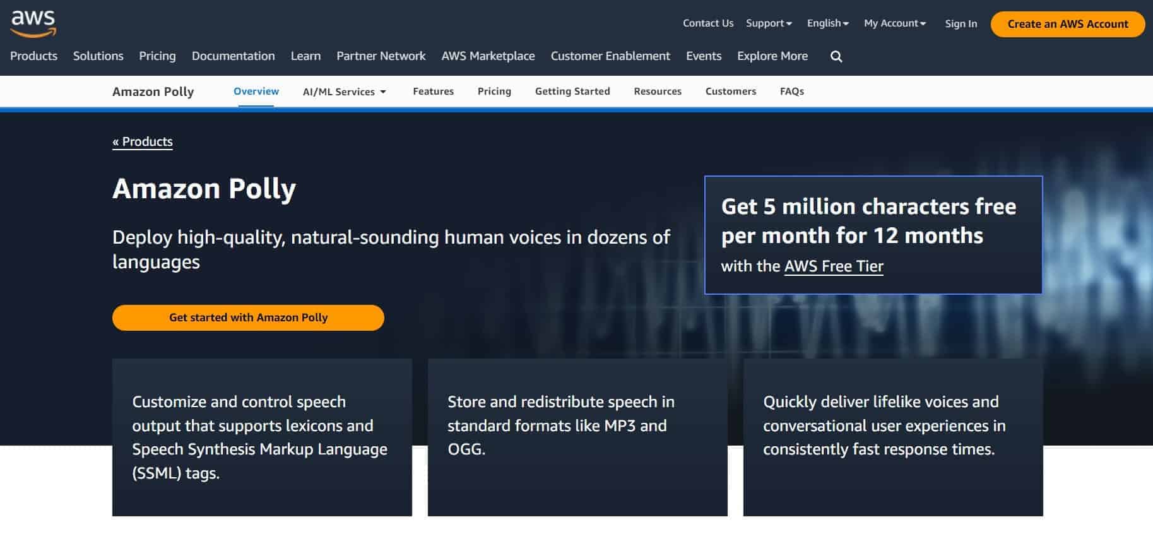1153x534 pixels.
Task: Open the FAQs tab
Action: point(792,92)
